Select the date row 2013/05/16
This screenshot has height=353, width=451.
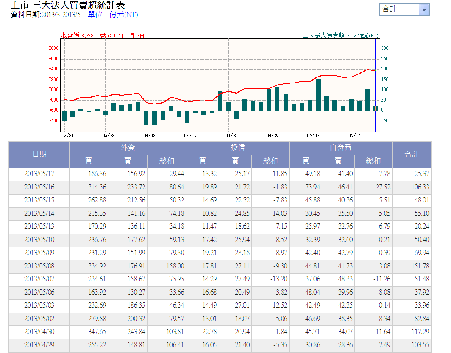39,187
